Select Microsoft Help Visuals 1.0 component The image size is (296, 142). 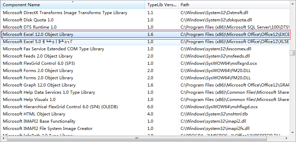29,100
